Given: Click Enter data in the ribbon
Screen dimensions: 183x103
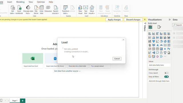Looking at the screenshot, I should coord(41,10).
